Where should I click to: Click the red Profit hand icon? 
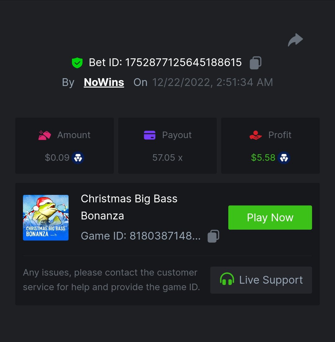256,135
